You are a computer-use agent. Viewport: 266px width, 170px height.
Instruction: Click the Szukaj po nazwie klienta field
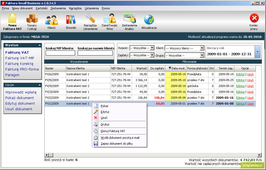(95, 53)
